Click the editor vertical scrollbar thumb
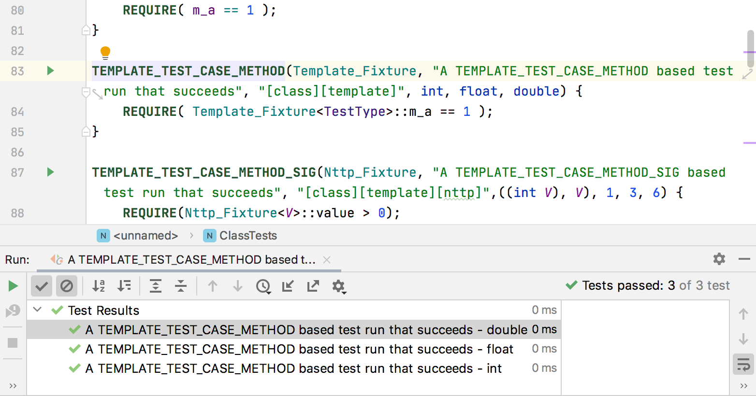 (x=750, y=48)
